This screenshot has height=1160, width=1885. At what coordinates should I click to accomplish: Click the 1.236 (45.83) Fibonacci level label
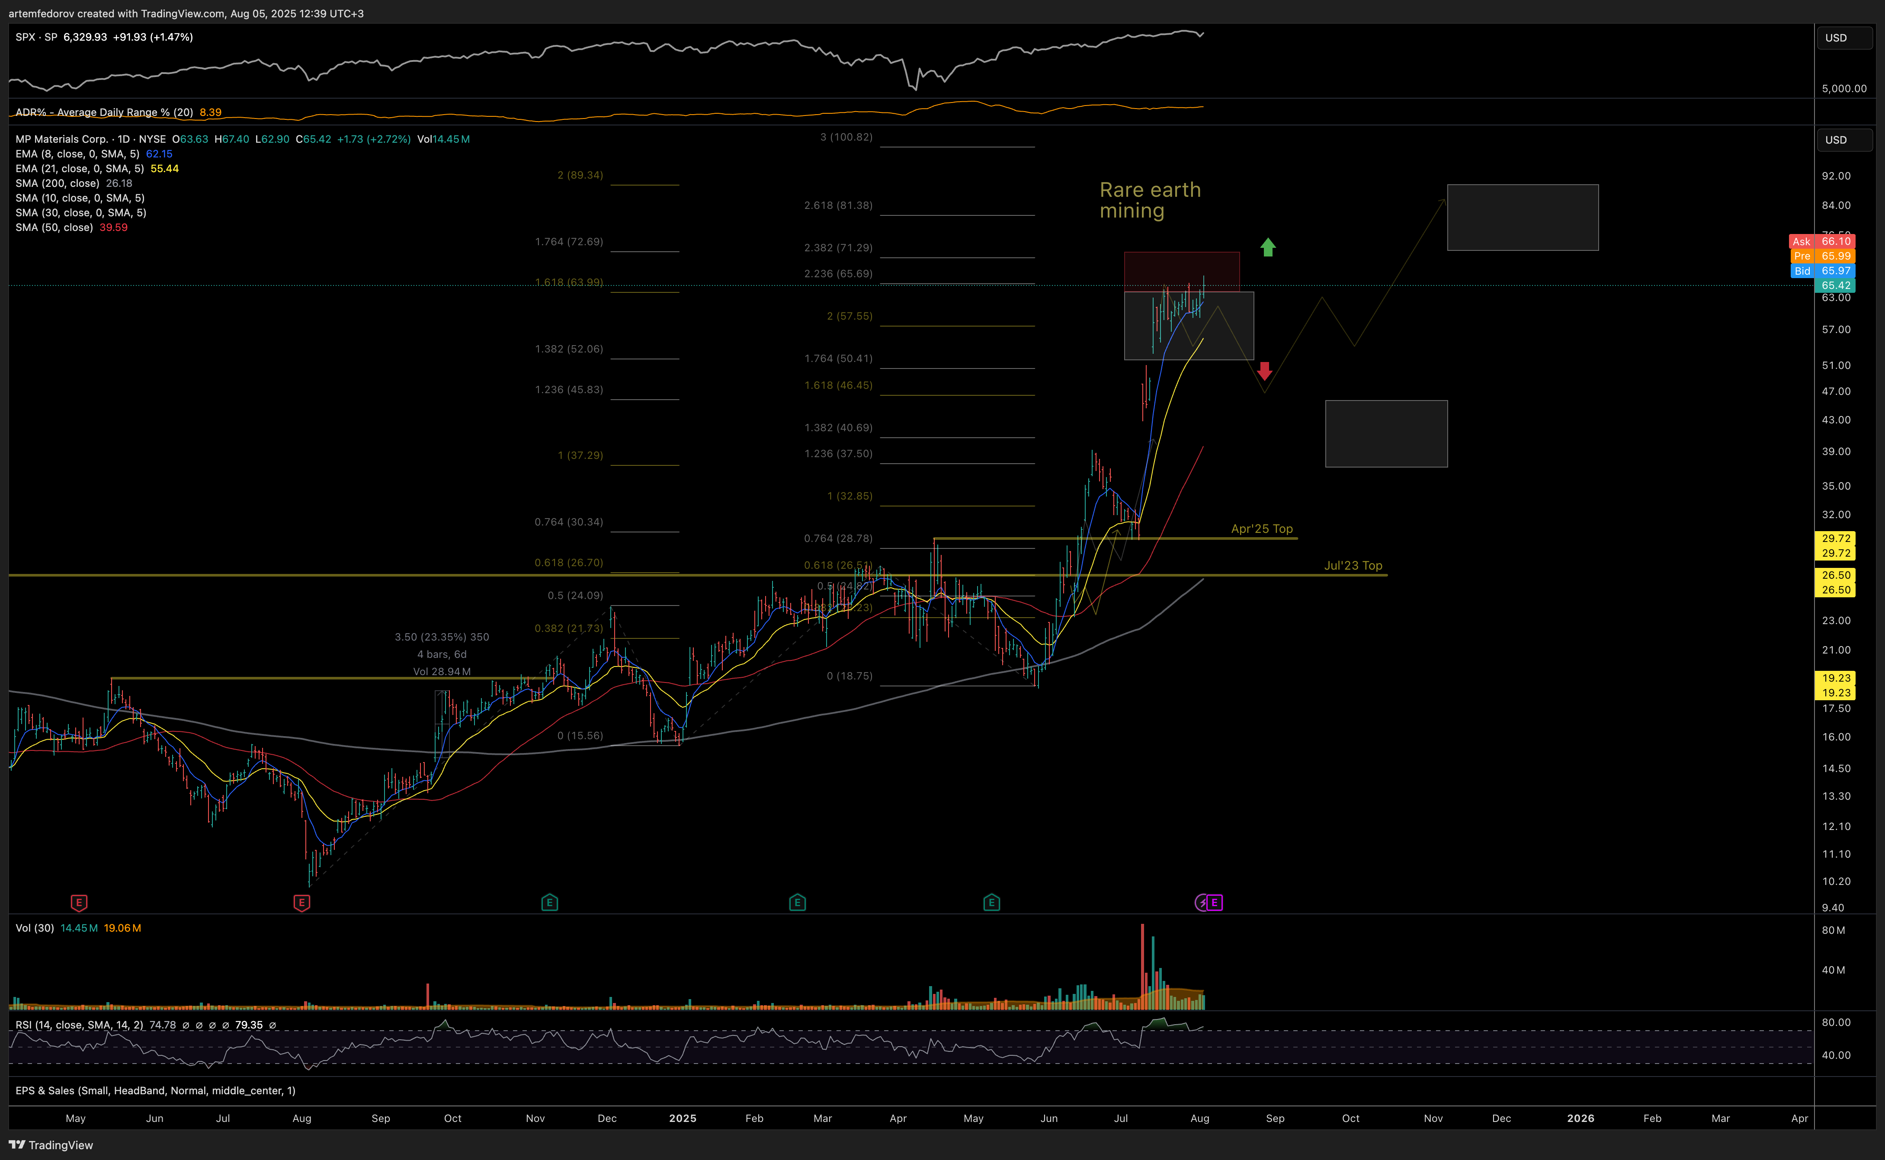tap(568, 389)
